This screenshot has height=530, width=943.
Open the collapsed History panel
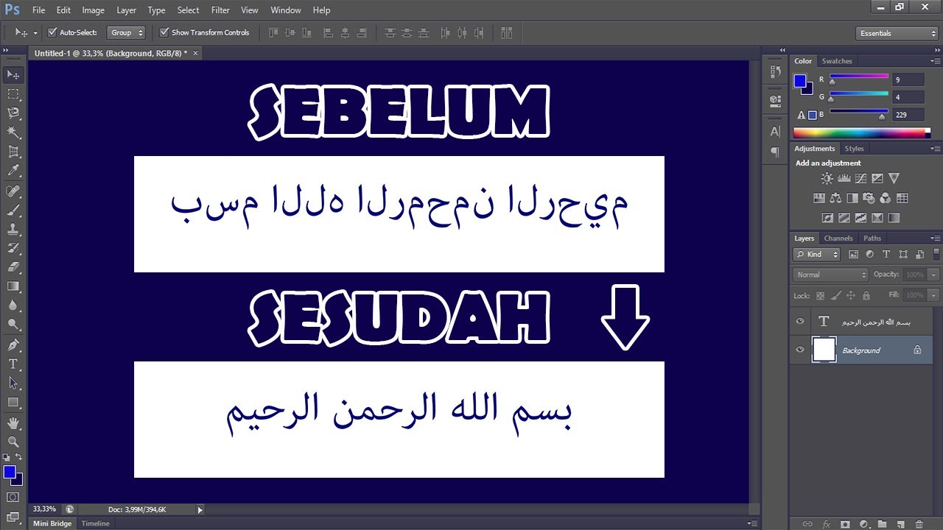pos(775,71)
